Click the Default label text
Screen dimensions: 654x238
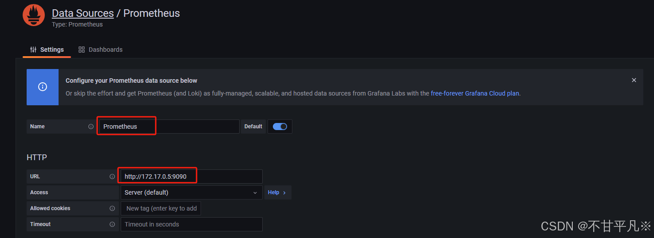[x=253, y=127]
